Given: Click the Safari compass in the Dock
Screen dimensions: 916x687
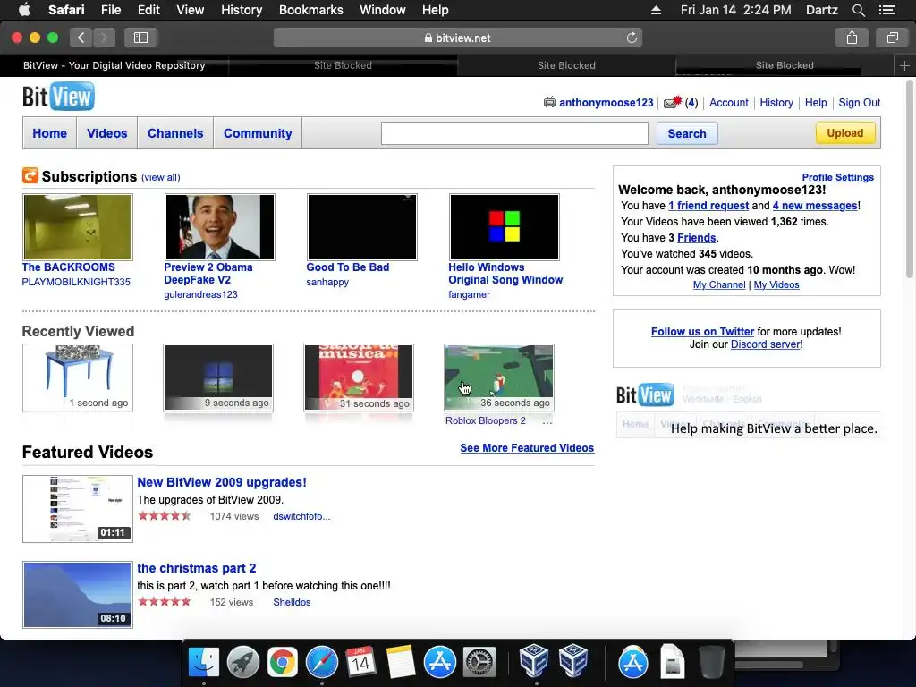Looking at the screenshot, I should click(322, 662).
